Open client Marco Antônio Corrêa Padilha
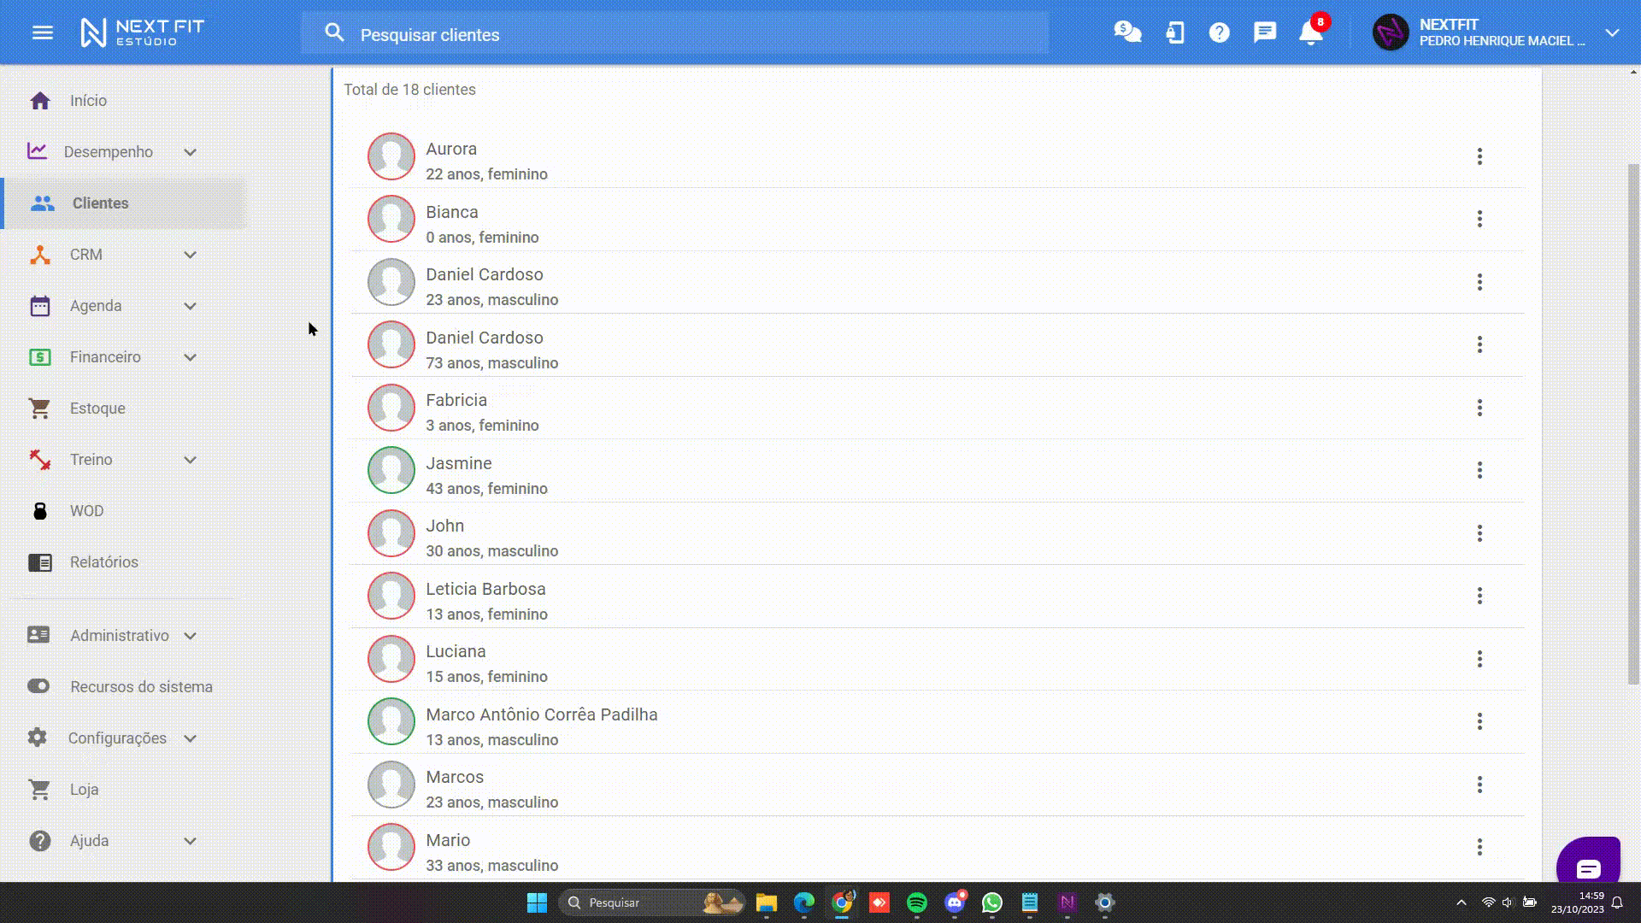1641x923 pixels. (541, 715)
